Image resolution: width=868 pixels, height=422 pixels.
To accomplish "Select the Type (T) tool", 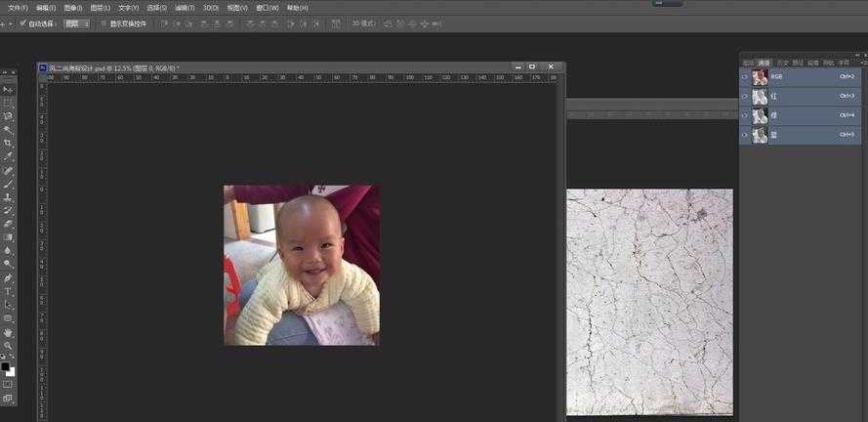I will pos(9,291).
